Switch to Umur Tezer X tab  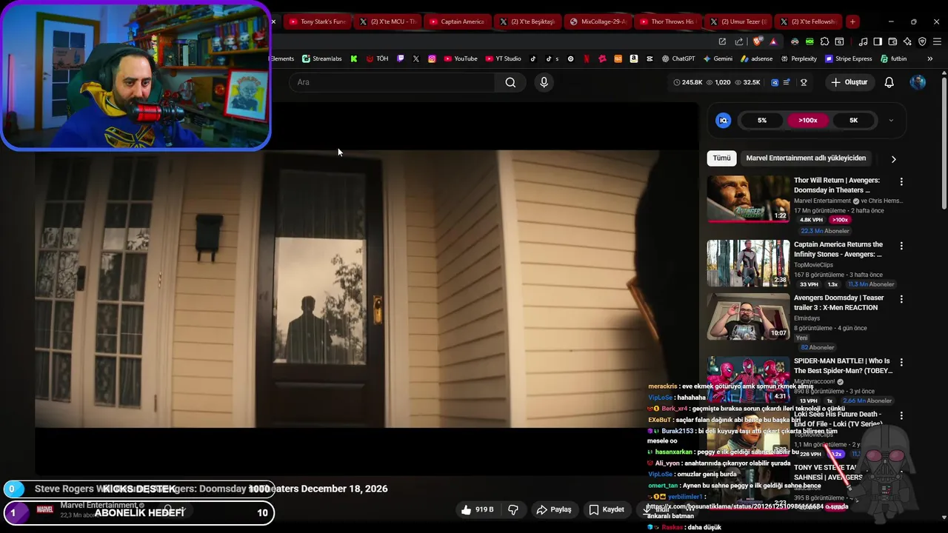(x=737, y=21)
